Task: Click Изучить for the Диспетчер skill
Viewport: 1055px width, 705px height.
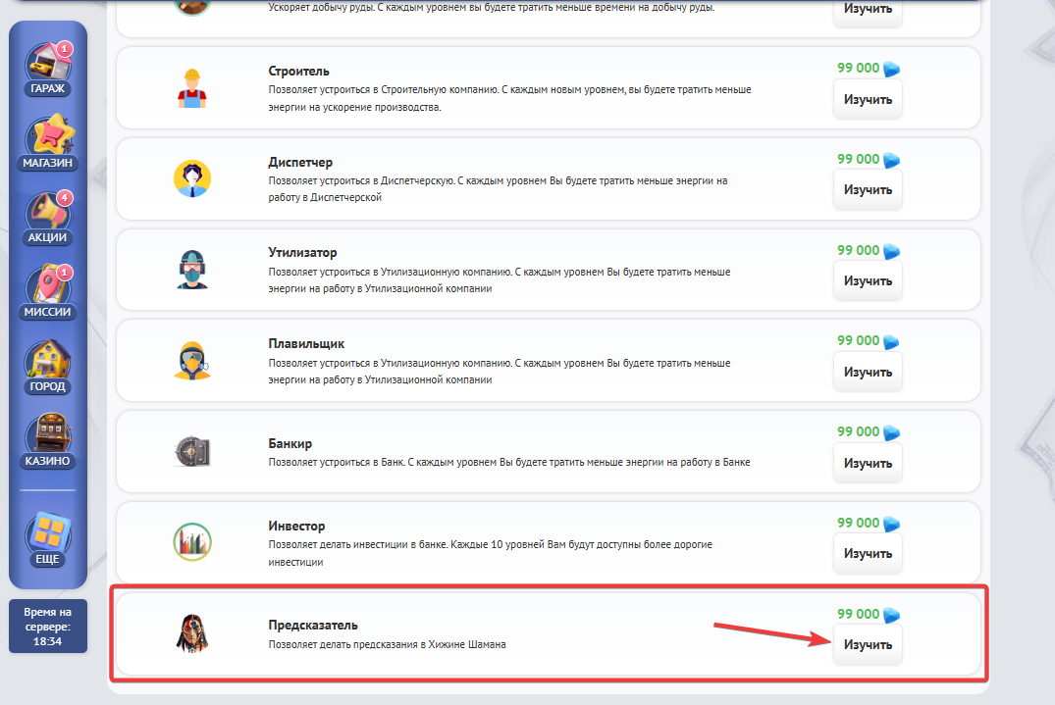Action: 868,190
